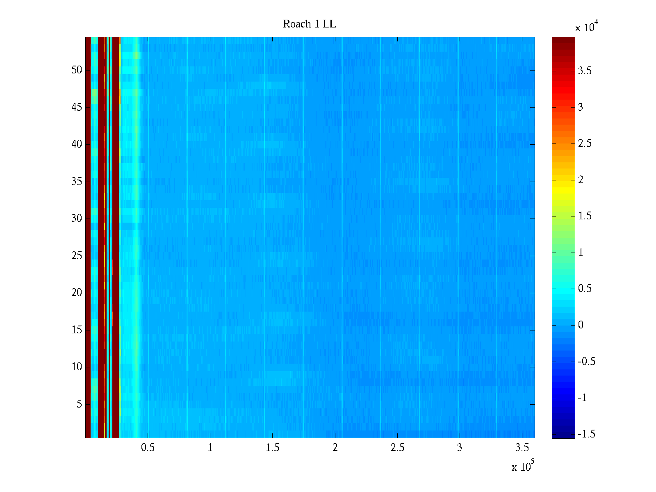The height and width of the screenshot is (492, 656).
Task: Click the x-axis exponent label x 10^5
Action: tap(522, 467)
